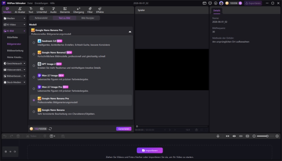The width and height of the screenshot is (282, 161).
Task: Collapse the KI-Bild sidebar section
Action: pyautogui.click(x=14, y=31)
